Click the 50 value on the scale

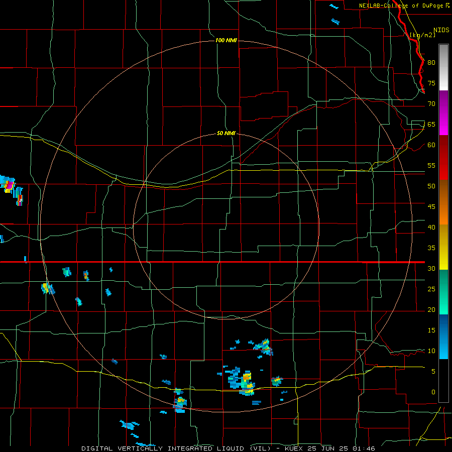[x=431, y=186]
